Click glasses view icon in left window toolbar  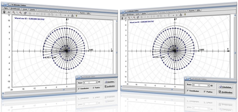pyautogui.click(x=9, y=12)
